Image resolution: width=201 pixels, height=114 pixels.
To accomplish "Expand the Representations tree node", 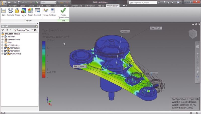I will [x=2, y=39].
